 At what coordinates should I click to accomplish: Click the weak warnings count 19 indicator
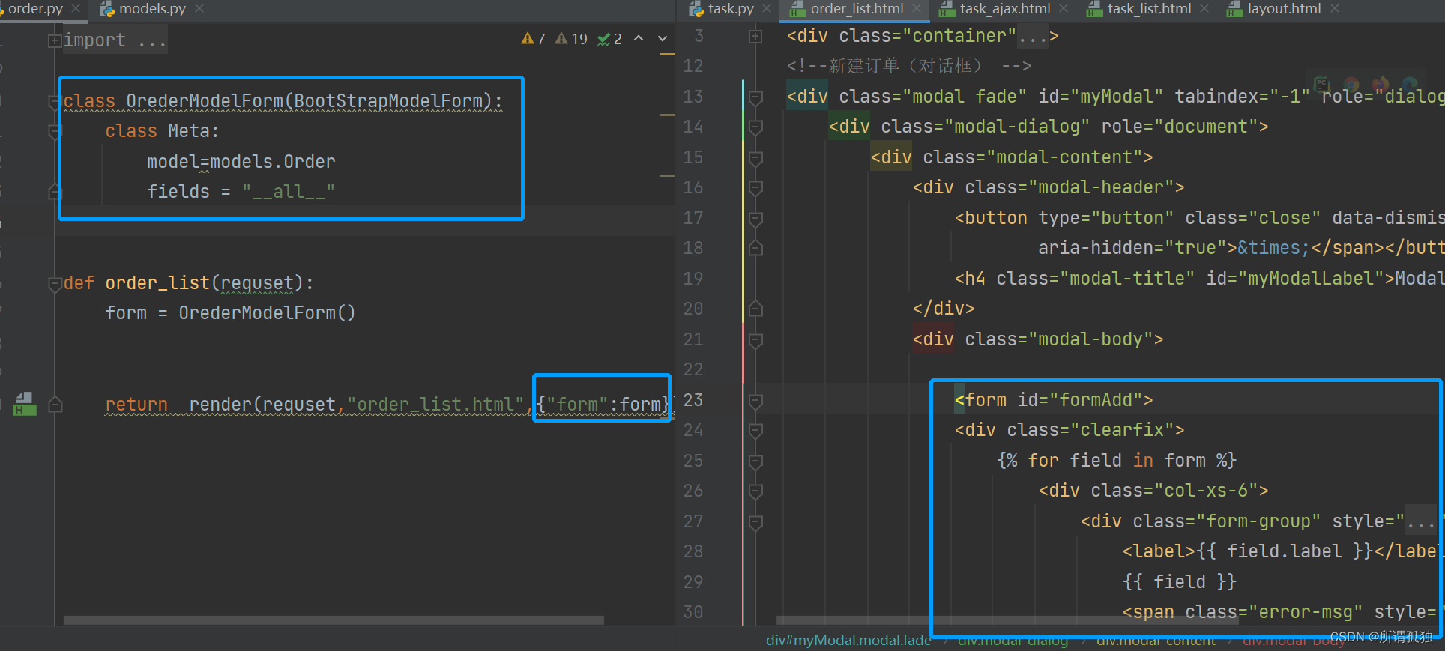[x=571, y=39]
